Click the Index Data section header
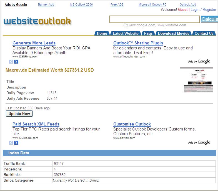This screenshot has width=218, height=191. coord(109,153)
